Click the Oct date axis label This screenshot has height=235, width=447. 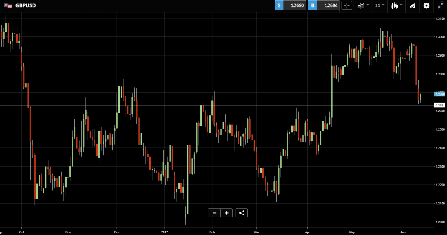point(21,232)
